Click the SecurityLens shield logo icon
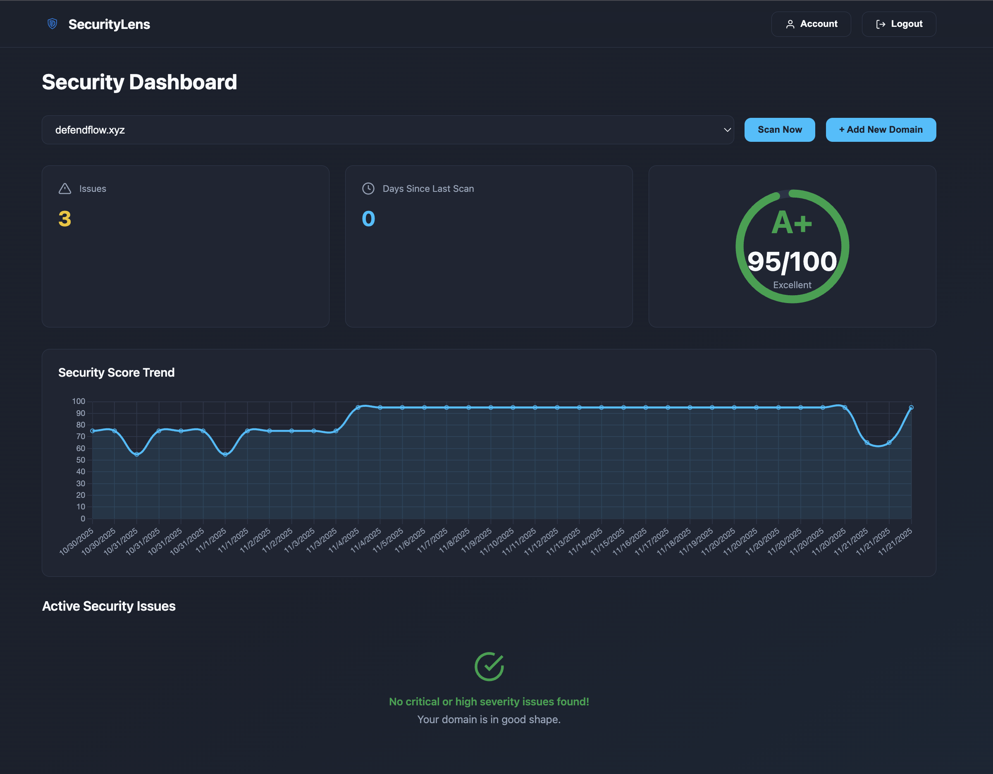 [x=52, y=24]
